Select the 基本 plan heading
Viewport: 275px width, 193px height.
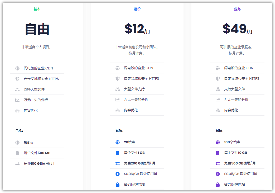(37, 9)
